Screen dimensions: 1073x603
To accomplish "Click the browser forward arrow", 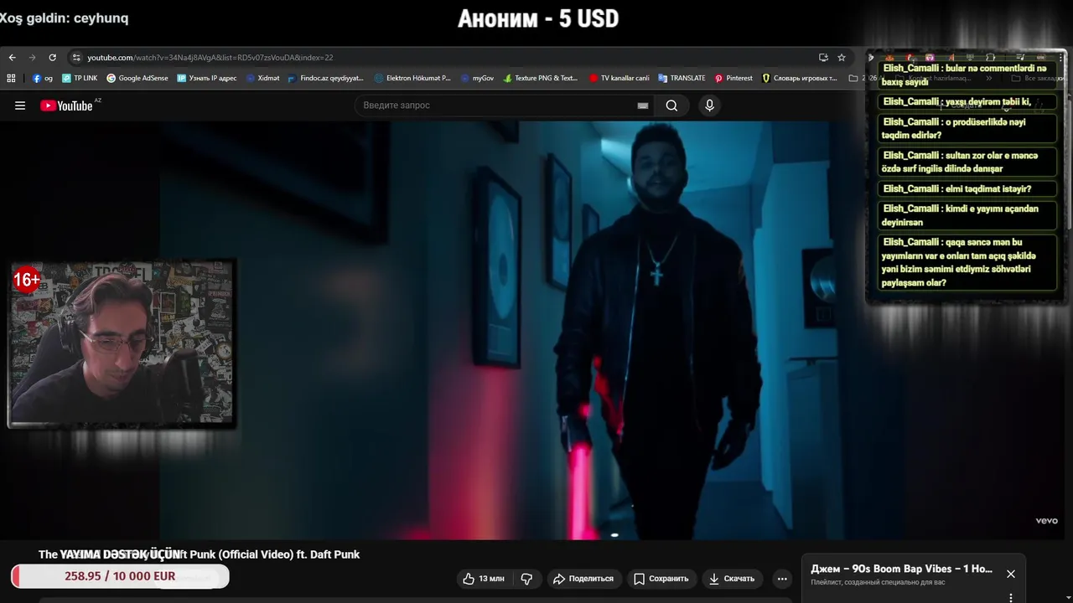I will [32, 58].
